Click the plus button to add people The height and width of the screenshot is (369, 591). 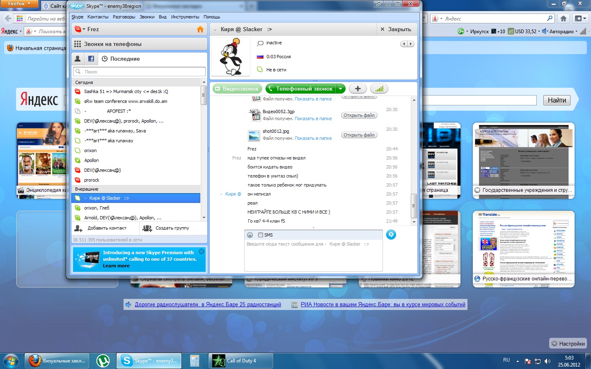[x=358, y=89]
